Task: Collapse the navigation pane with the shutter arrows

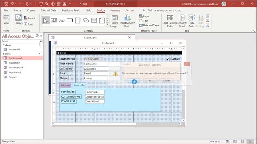Action: (41, 36)
